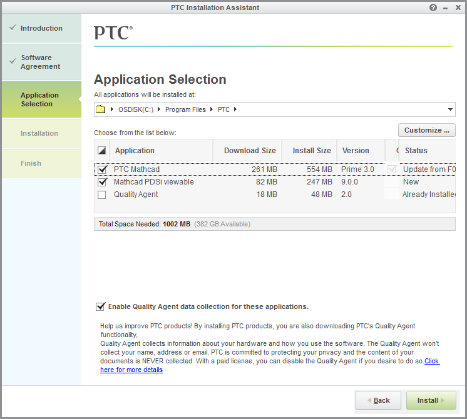Image resolution: width=467 pixels, height=419 pixels.
Task: Click the greyed checkbox in PTC Mathcad row
Action: (392, 169)
